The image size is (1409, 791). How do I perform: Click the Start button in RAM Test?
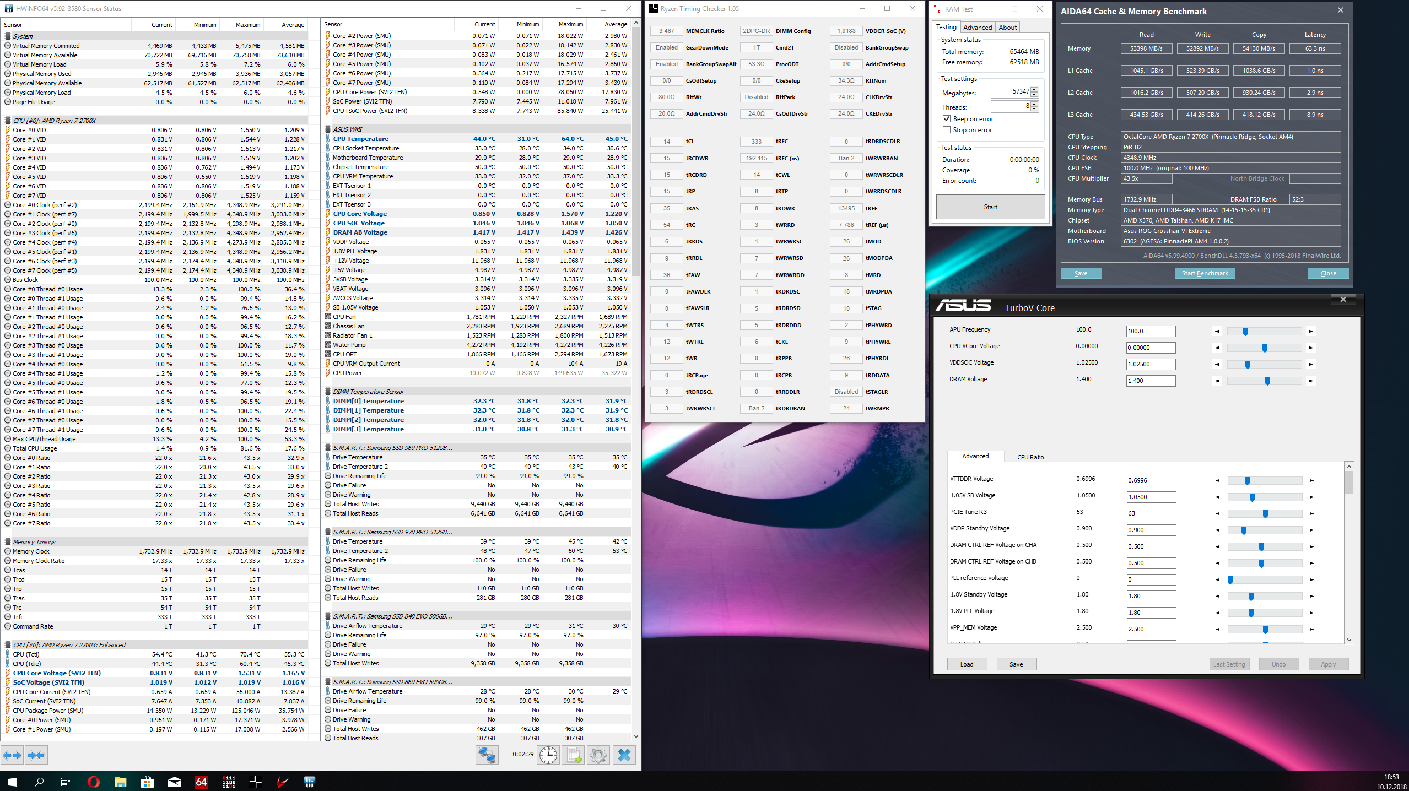point(990,207)
